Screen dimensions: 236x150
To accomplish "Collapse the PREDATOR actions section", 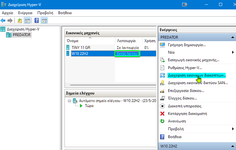I will pos(233,37).
